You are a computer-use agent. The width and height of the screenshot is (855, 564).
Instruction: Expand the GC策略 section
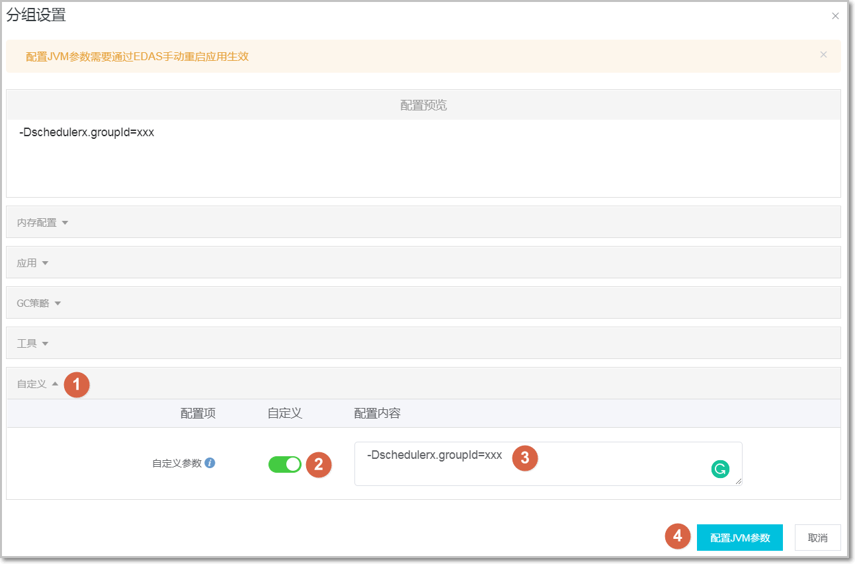click(423, 303)
